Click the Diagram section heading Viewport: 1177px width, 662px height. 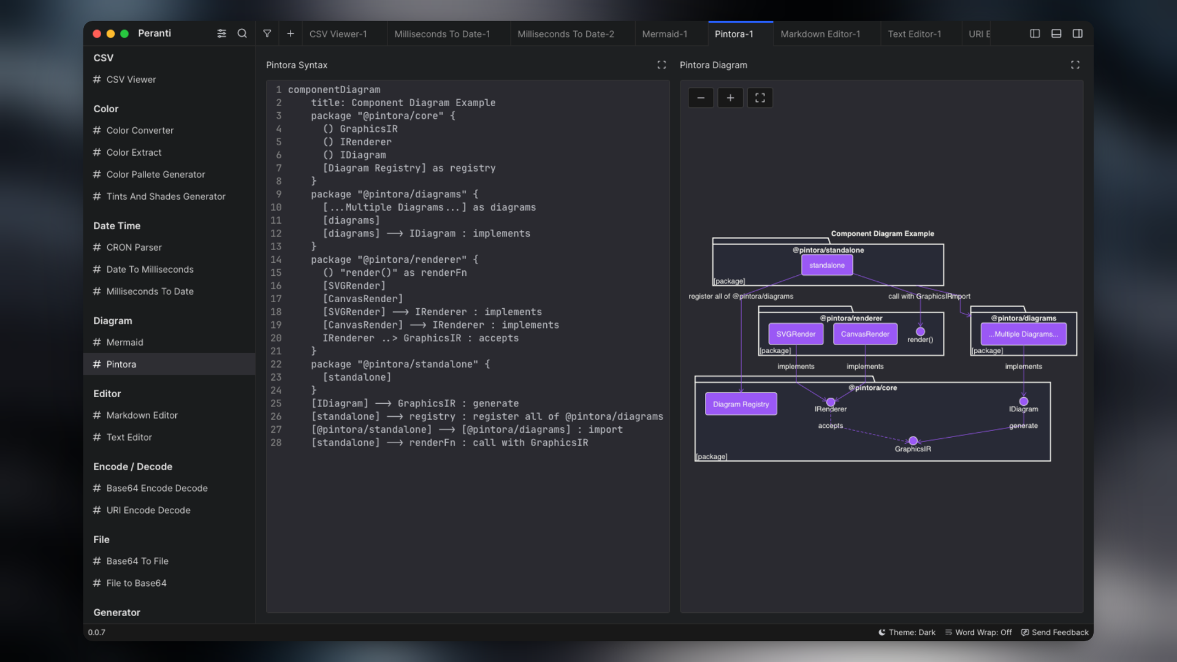point(113,321)
